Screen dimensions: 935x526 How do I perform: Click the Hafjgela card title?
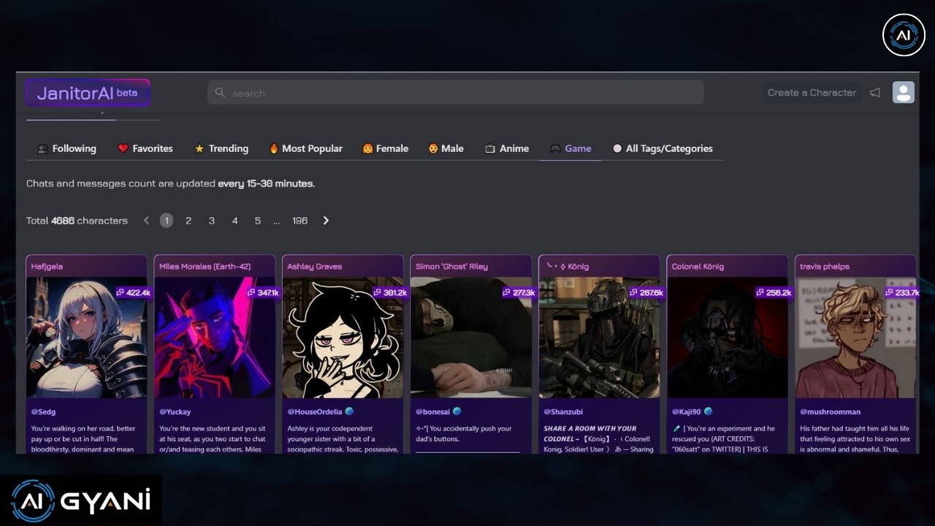tap(47, 267)
